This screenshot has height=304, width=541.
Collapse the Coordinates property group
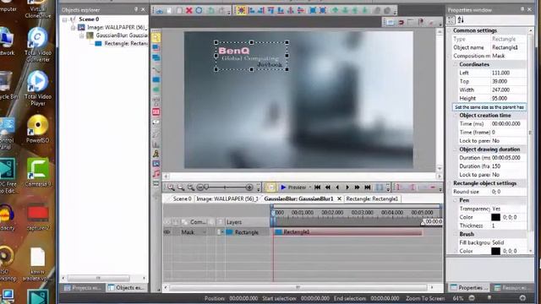click(x=456, y=64)
